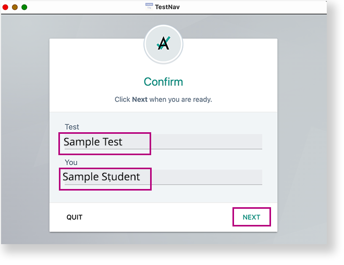The image size is (344, 265).
Task: Maximize the window with the green button
Action: [24, 7]
